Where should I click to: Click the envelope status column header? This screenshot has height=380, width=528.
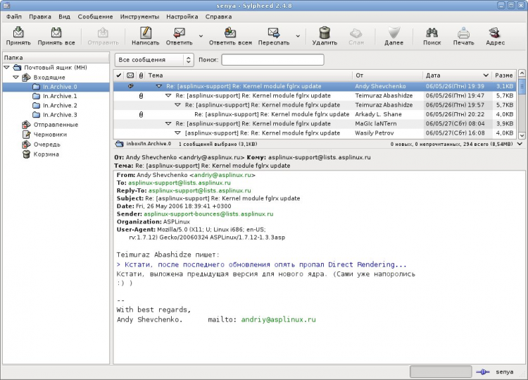pyautogui.click(x=130, y=75)
